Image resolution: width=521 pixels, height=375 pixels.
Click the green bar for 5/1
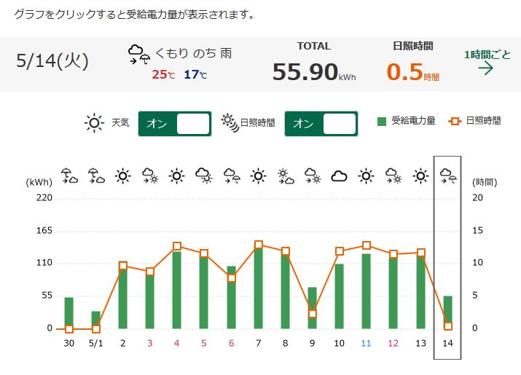click(x=96, y=320)
